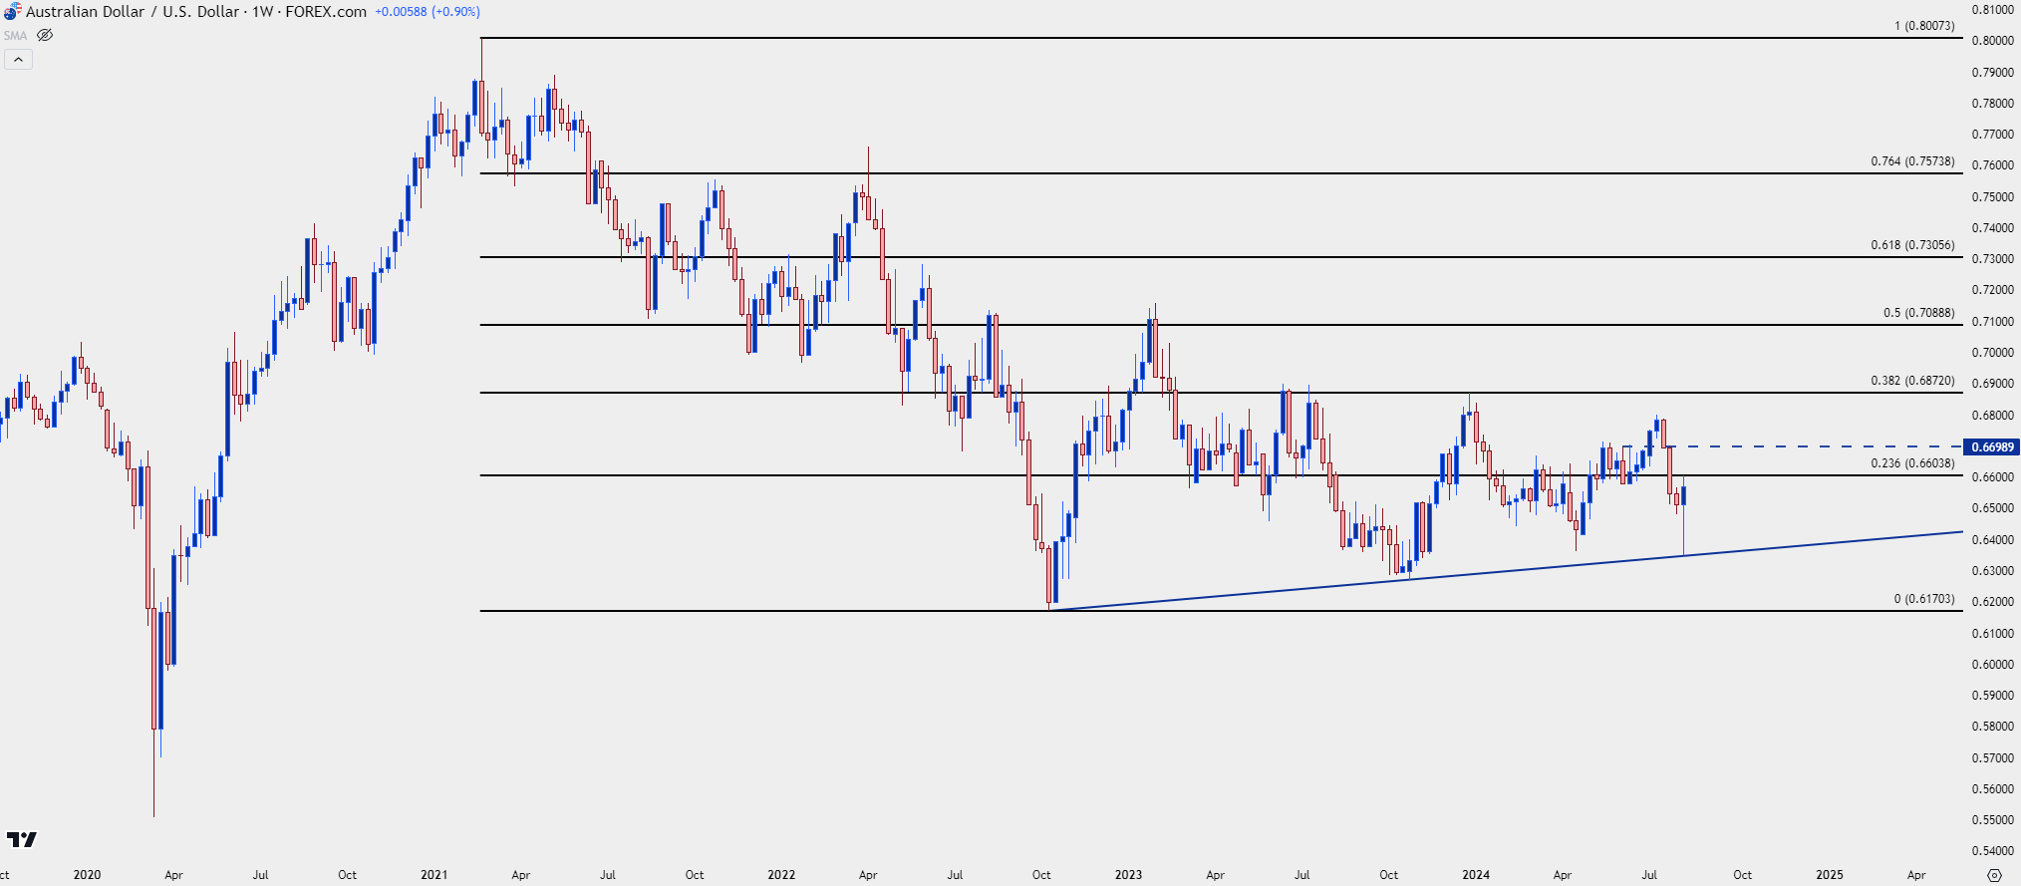Click the 0.56000 price axis label

coord(1992,789)
